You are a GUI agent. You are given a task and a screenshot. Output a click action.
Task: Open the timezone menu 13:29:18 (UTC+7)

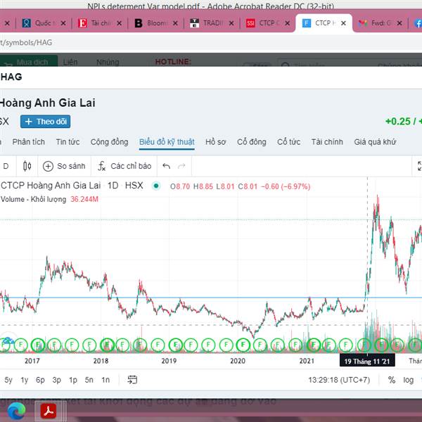tap(339, 380)
